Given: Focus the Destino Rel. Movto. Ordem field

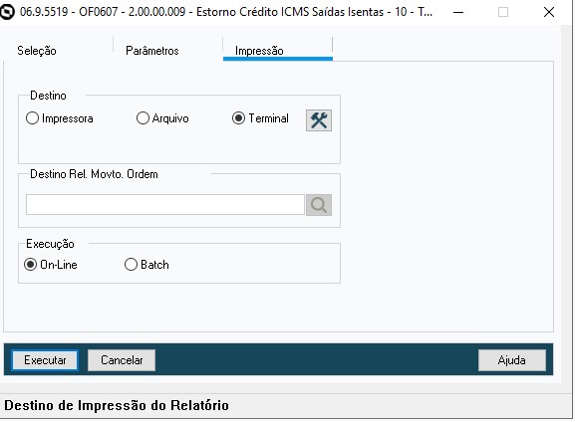Looking at the screenshot, I should point(165,205).
